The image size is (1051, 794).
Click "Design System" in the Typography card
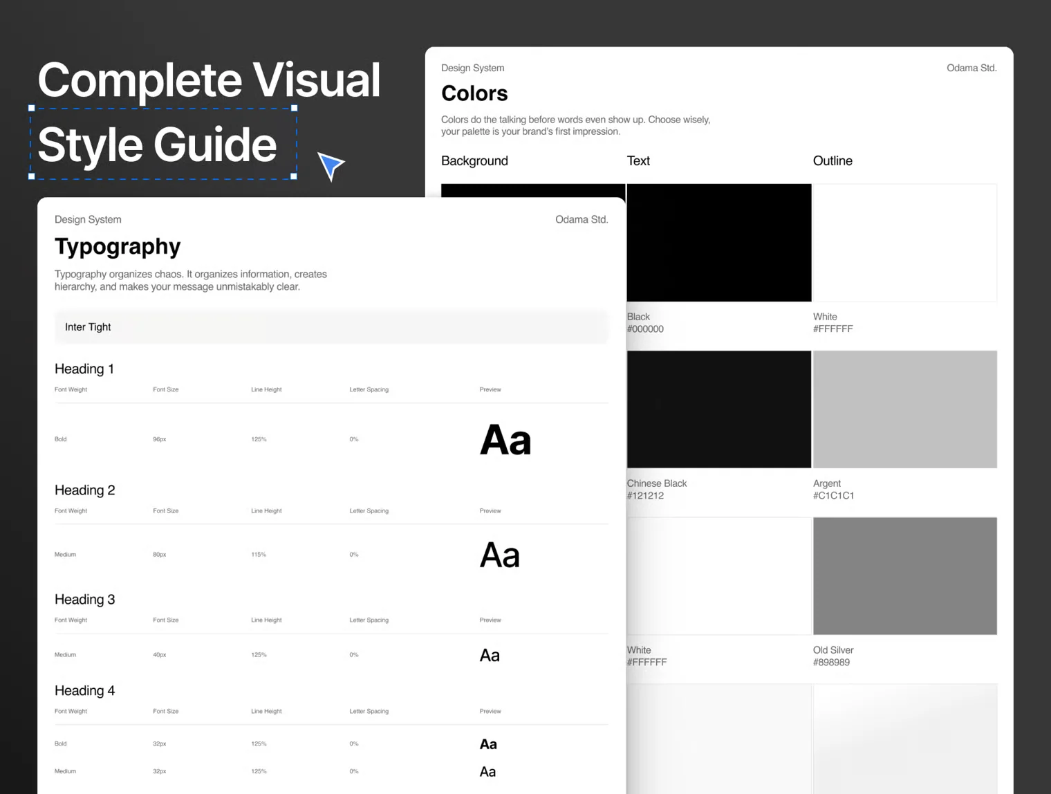(x=88, y=219)
